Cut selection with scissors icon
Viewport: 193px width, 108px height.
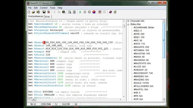[x=54, y=12]
